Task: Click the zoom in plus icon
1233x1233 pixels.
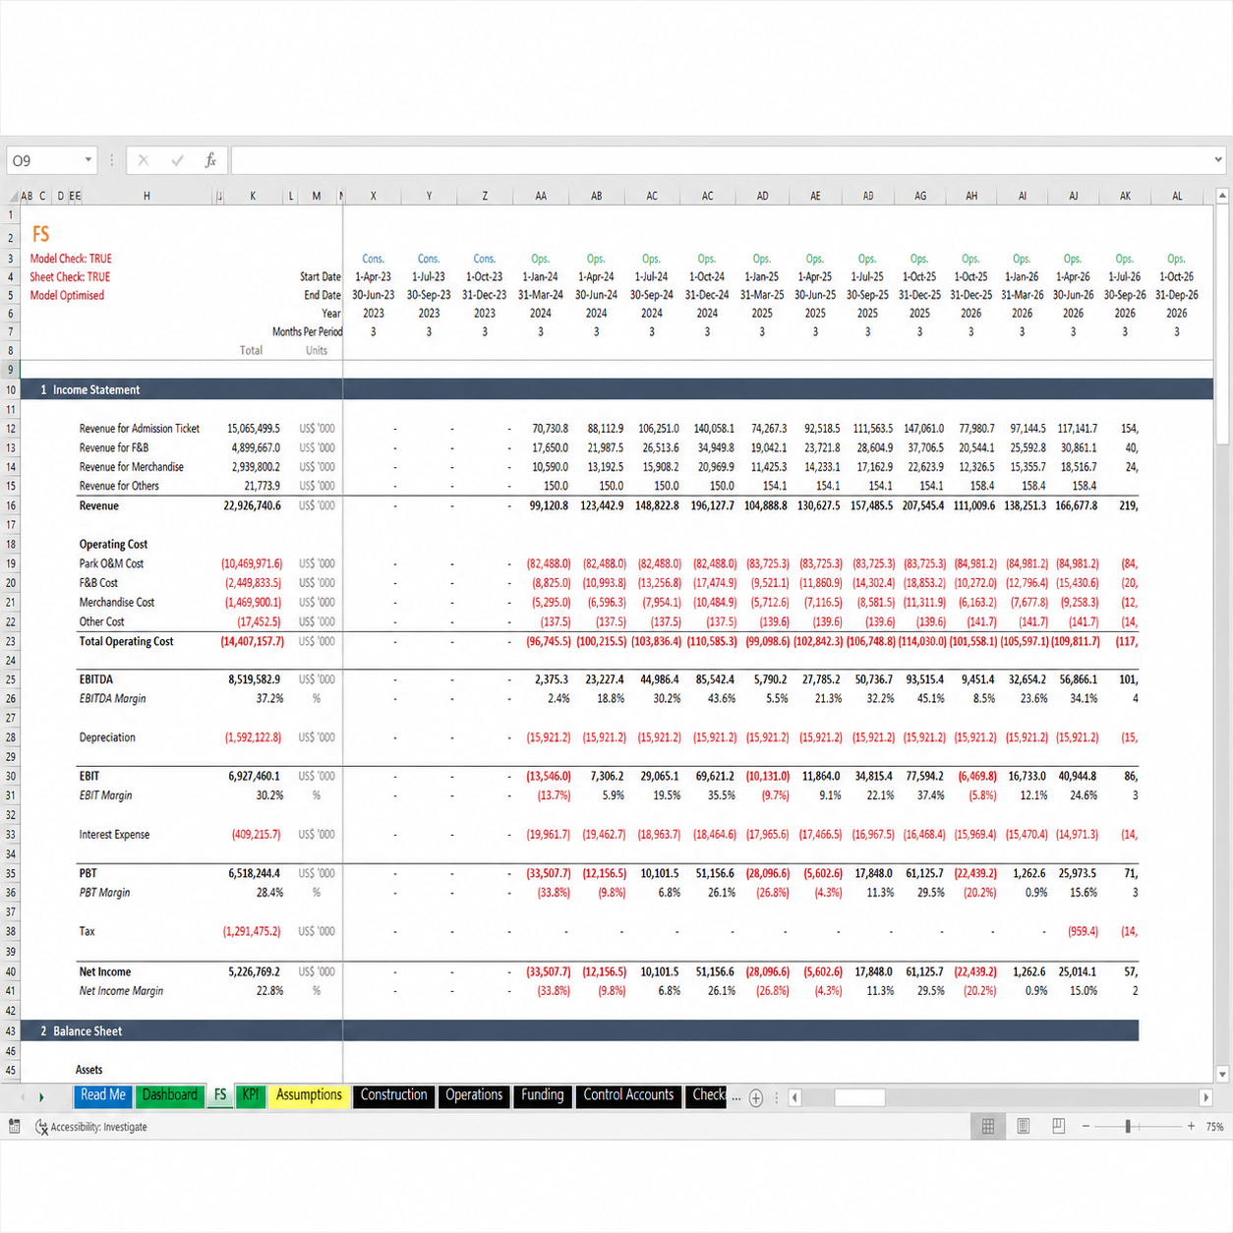Action: (x=1191, y=1127)
